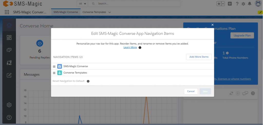Image resolution: width=263 pixels, height=125 pixels.
Task: Open the Global Actions plus icon
Action: pyautogui.click(x=230, y=4)
